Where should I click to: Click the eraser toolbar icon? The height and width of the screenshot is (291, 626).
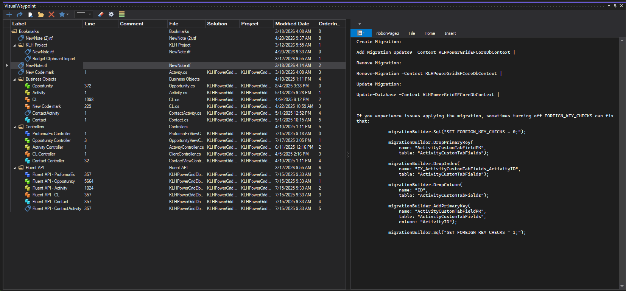coord(101,14)
